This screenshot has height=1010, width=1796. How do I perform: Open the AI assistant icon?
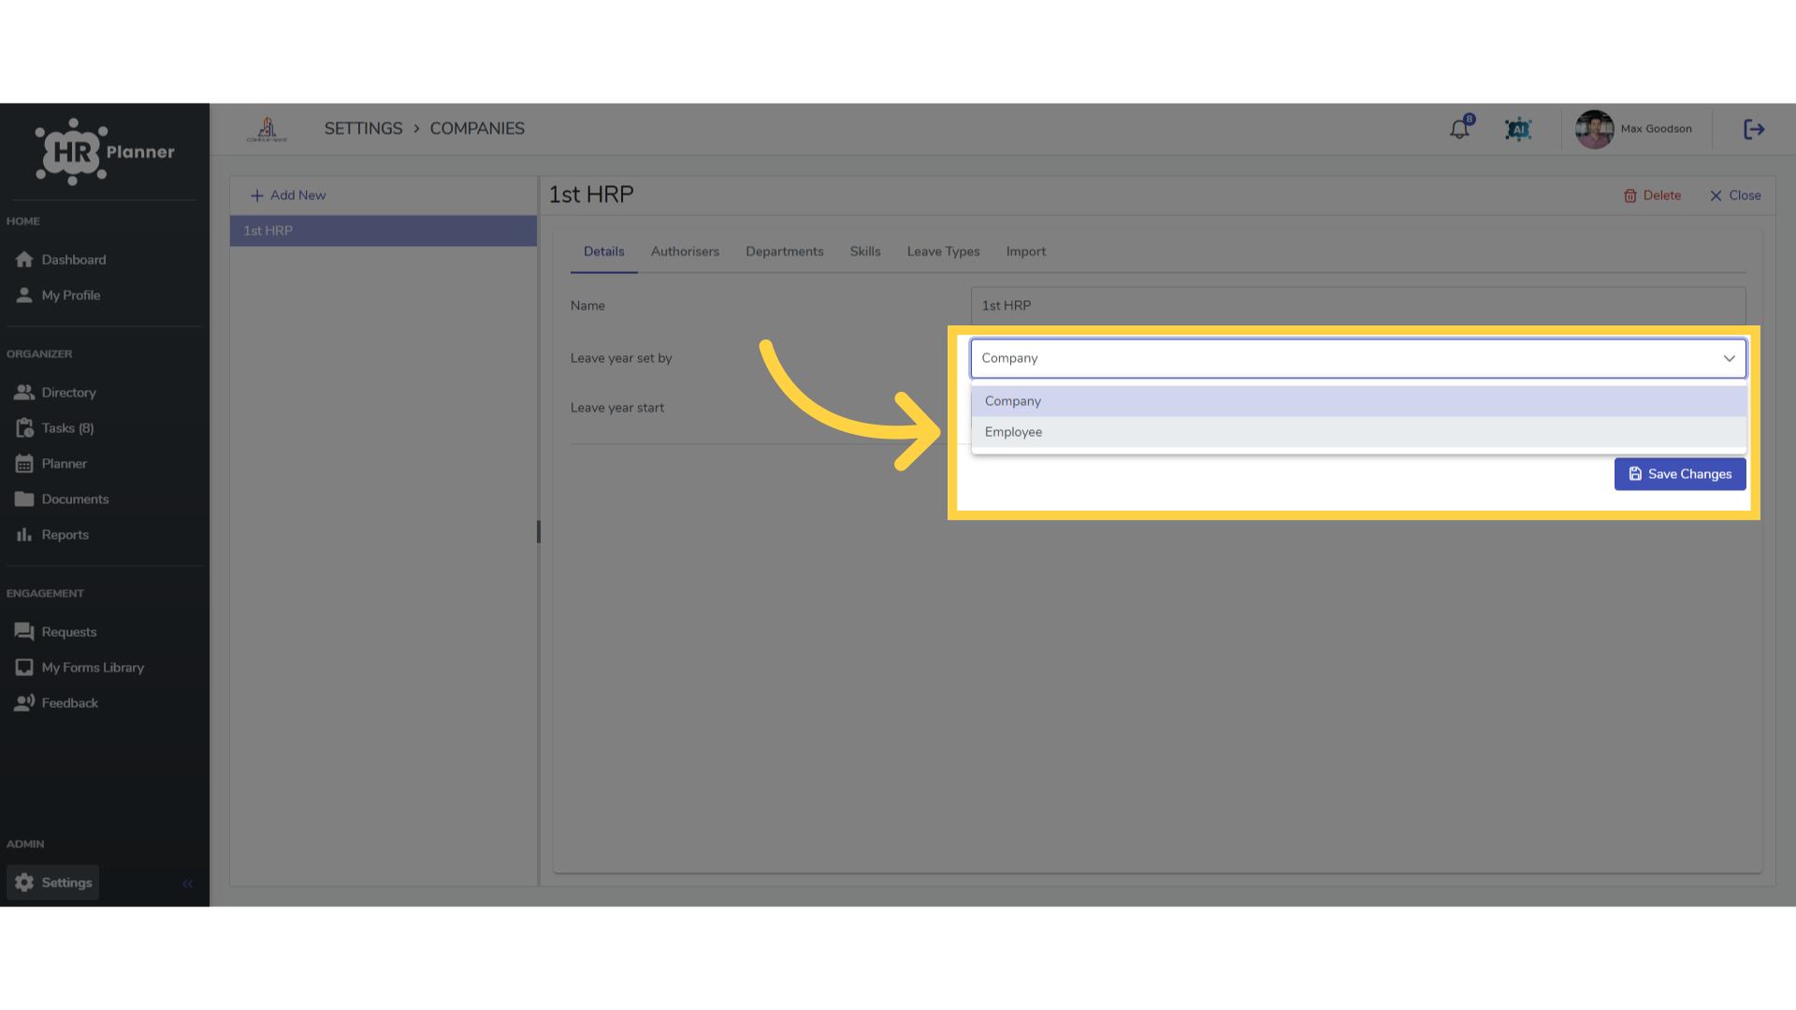(x=1518, y=129)
